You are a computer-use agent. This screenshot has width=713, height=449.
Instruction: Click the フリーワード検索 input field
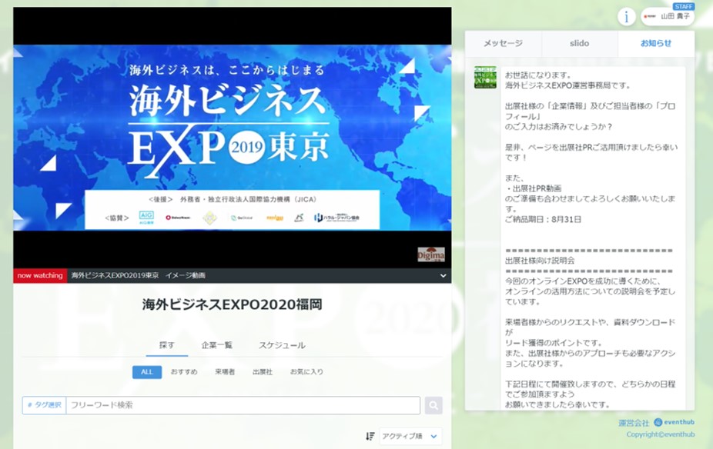point(243,405)
